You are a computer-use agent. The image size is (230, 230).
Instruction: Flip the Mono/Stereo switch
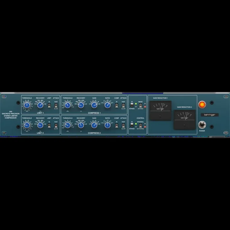140,105
